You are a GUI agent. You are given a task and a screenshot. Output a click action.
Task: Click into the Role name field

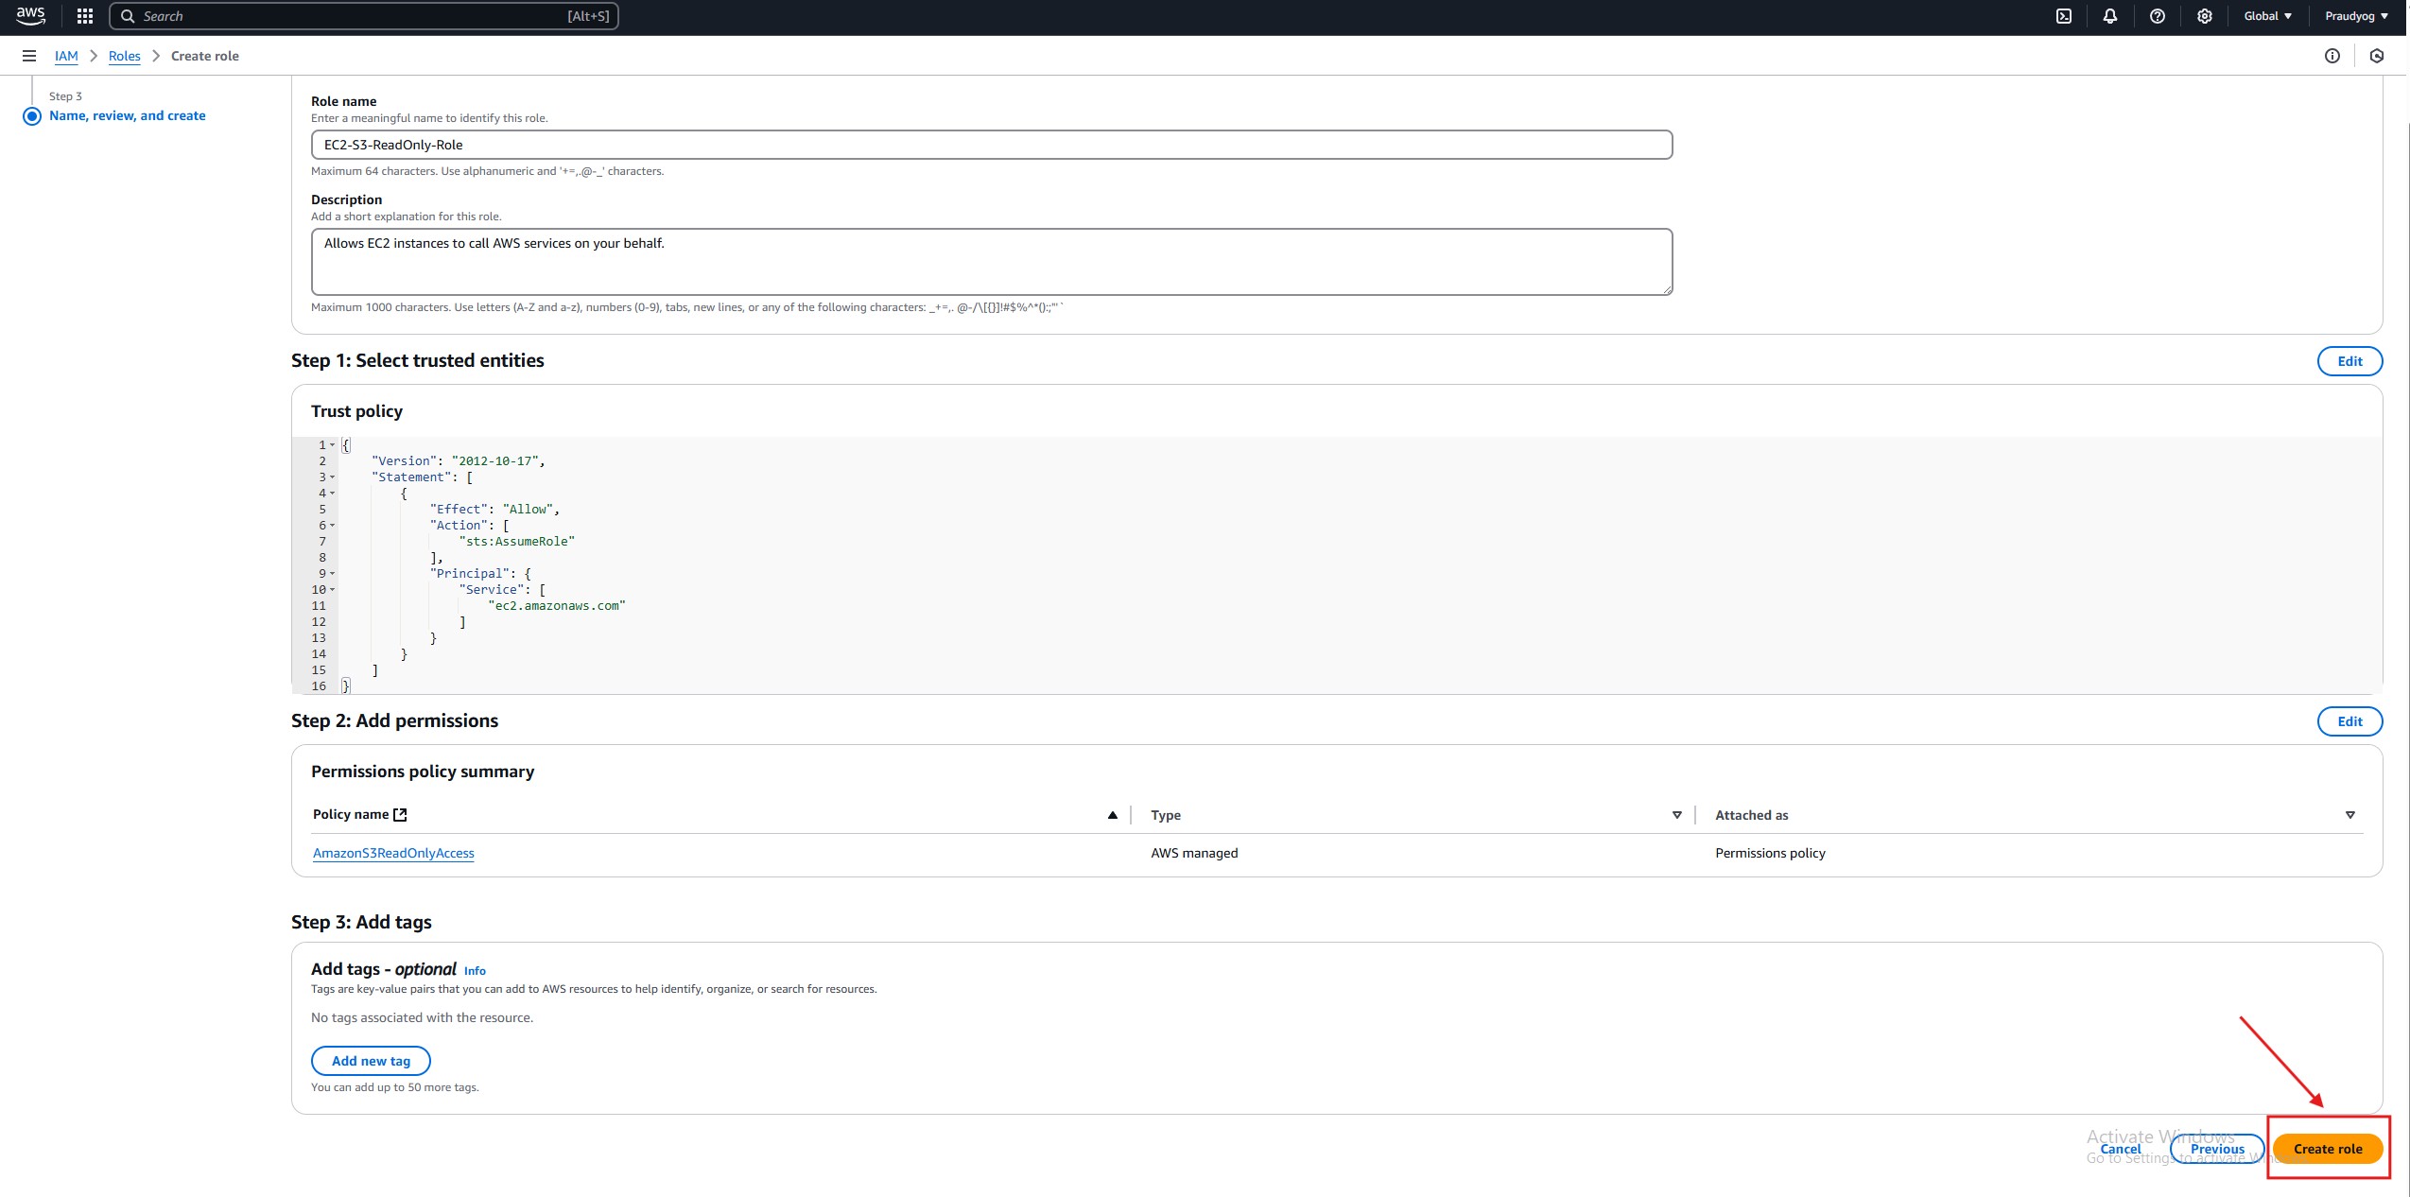[991, 145]
